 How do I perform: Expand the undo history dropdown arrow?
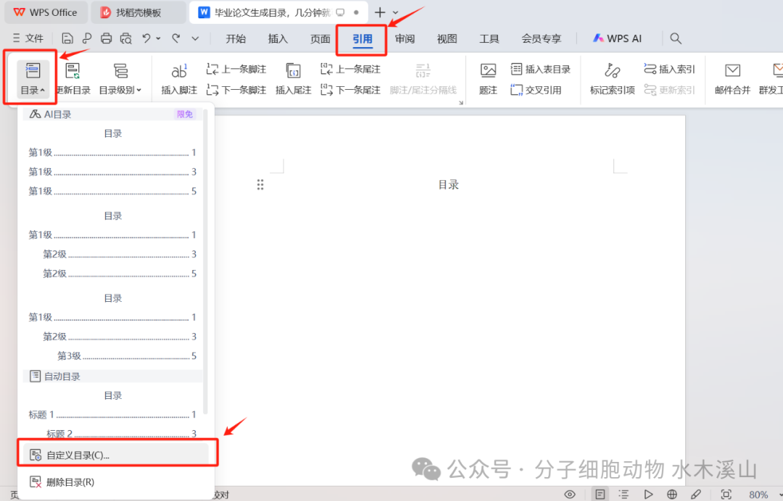coord(158,38)
